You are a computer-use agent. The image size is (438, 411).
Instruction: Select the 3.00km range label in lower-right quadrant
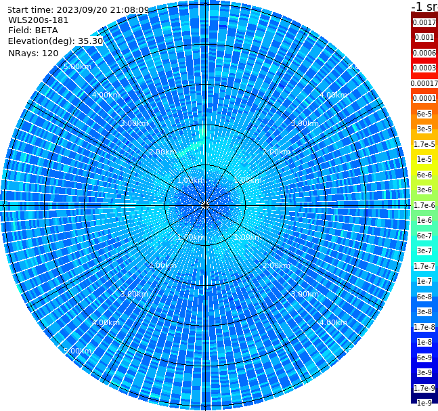(x=305, y=294)
